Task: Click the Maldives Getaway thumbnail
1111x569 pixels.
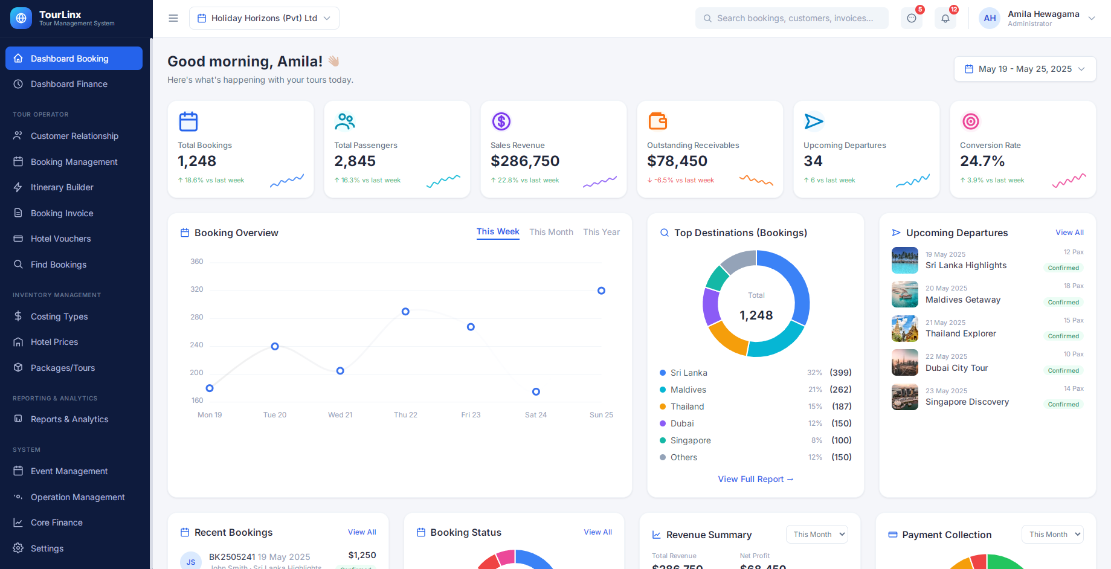Action: (x=905, y=295)
